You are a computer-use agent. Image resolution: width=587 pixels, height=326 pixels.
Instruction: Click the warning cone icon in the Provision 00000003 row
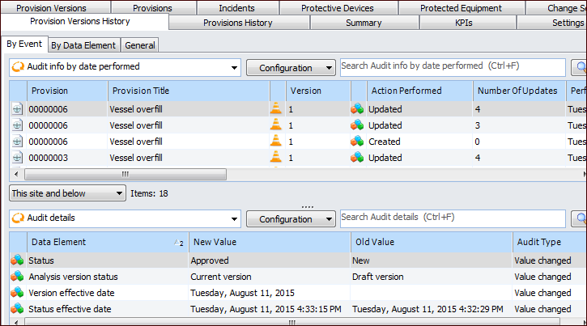pyautogui.click(x=277, y=157)
